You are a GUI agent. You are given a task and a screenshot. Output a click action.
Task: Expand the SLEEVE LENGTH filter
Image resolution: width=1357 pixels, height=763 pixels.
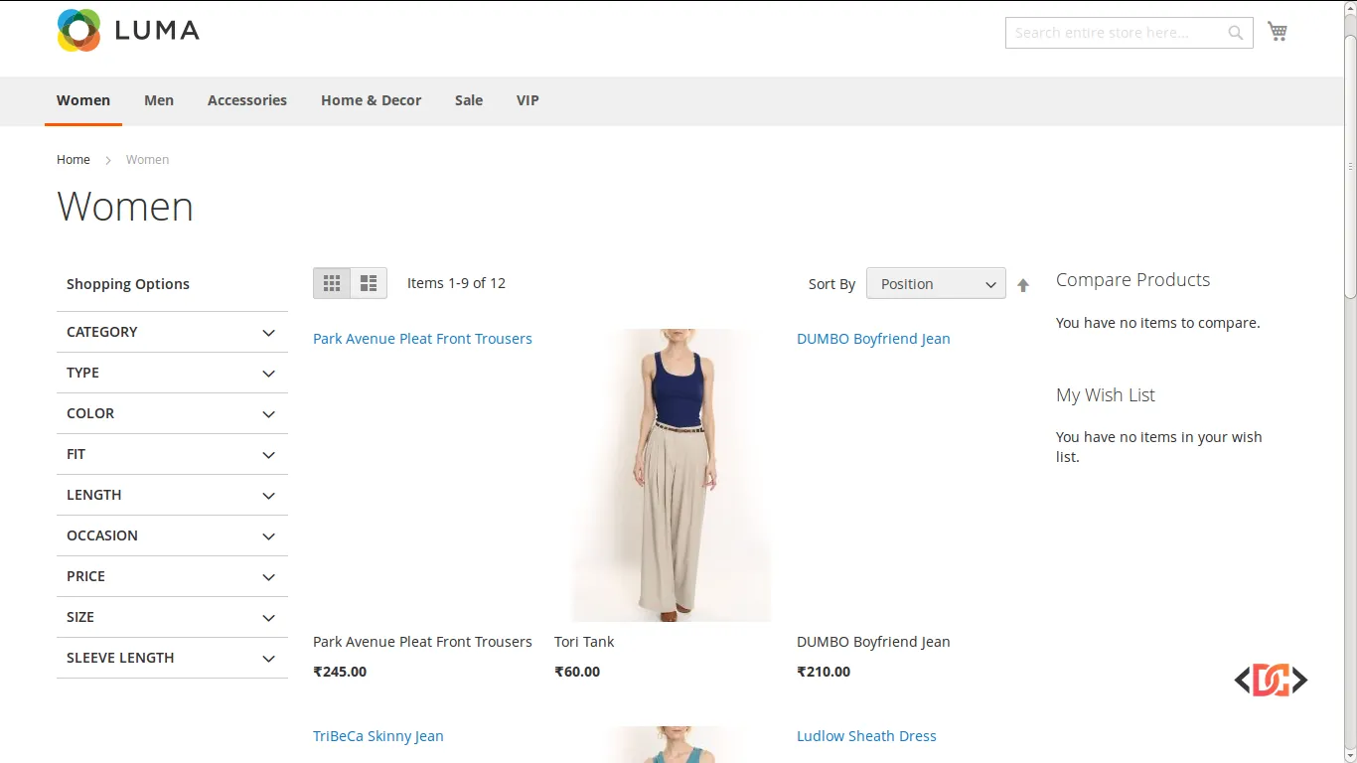coord(171,658)
